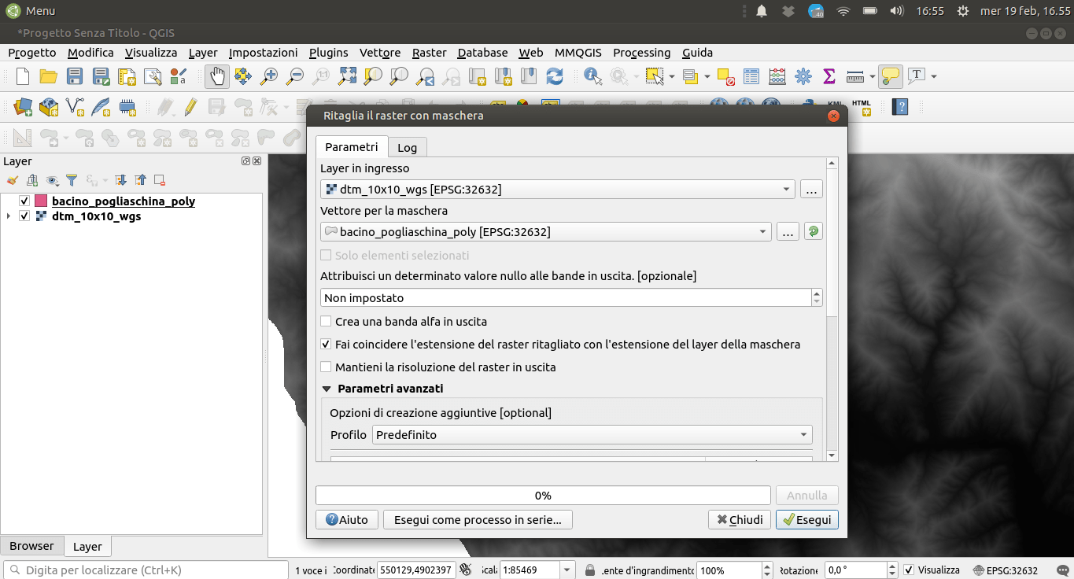Click the refresh icon beside mask vector
Viewport: 1074px width, 579px height.
tap(813, 232)
